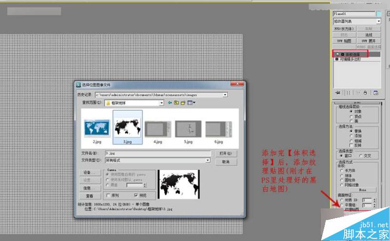Select the use image's own gamma radio button
This screenshot has width=390, height=241.
[107, 174]
